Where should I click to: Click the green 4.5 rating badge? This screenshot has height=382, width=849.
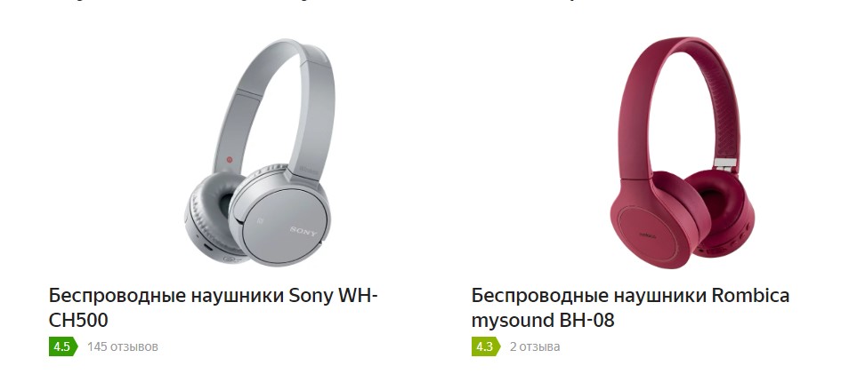(x=63, y=346)
